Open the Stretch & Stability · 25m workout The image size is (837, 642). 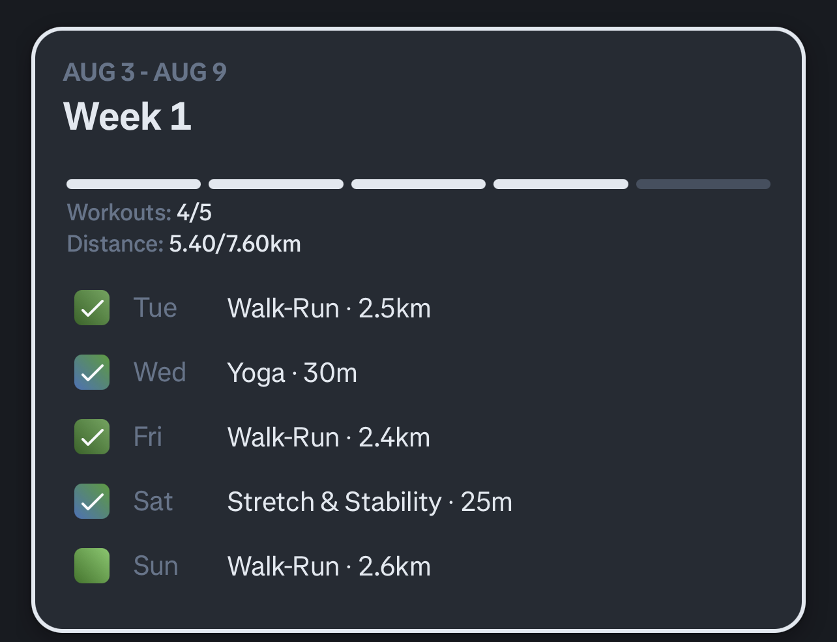[370, 502]
